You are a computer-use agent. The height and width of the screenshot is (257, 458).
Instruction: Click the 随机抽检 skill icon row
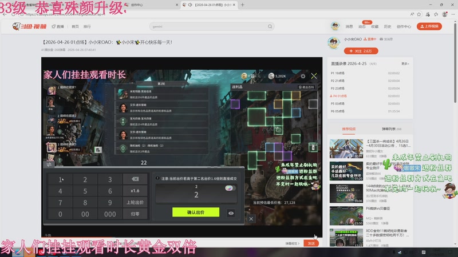click(162, 148)
